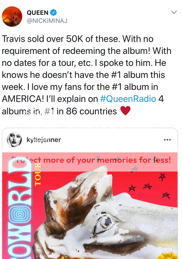Click the red heart emoji in the tweet
Image resolution: width=182 pixels, height=259 pixels.
click(x=125, y=111)
